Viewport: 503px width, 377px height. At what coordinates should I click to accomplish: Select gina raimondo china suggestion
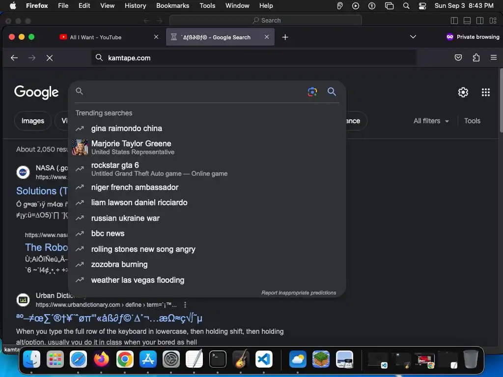(207, 129)
